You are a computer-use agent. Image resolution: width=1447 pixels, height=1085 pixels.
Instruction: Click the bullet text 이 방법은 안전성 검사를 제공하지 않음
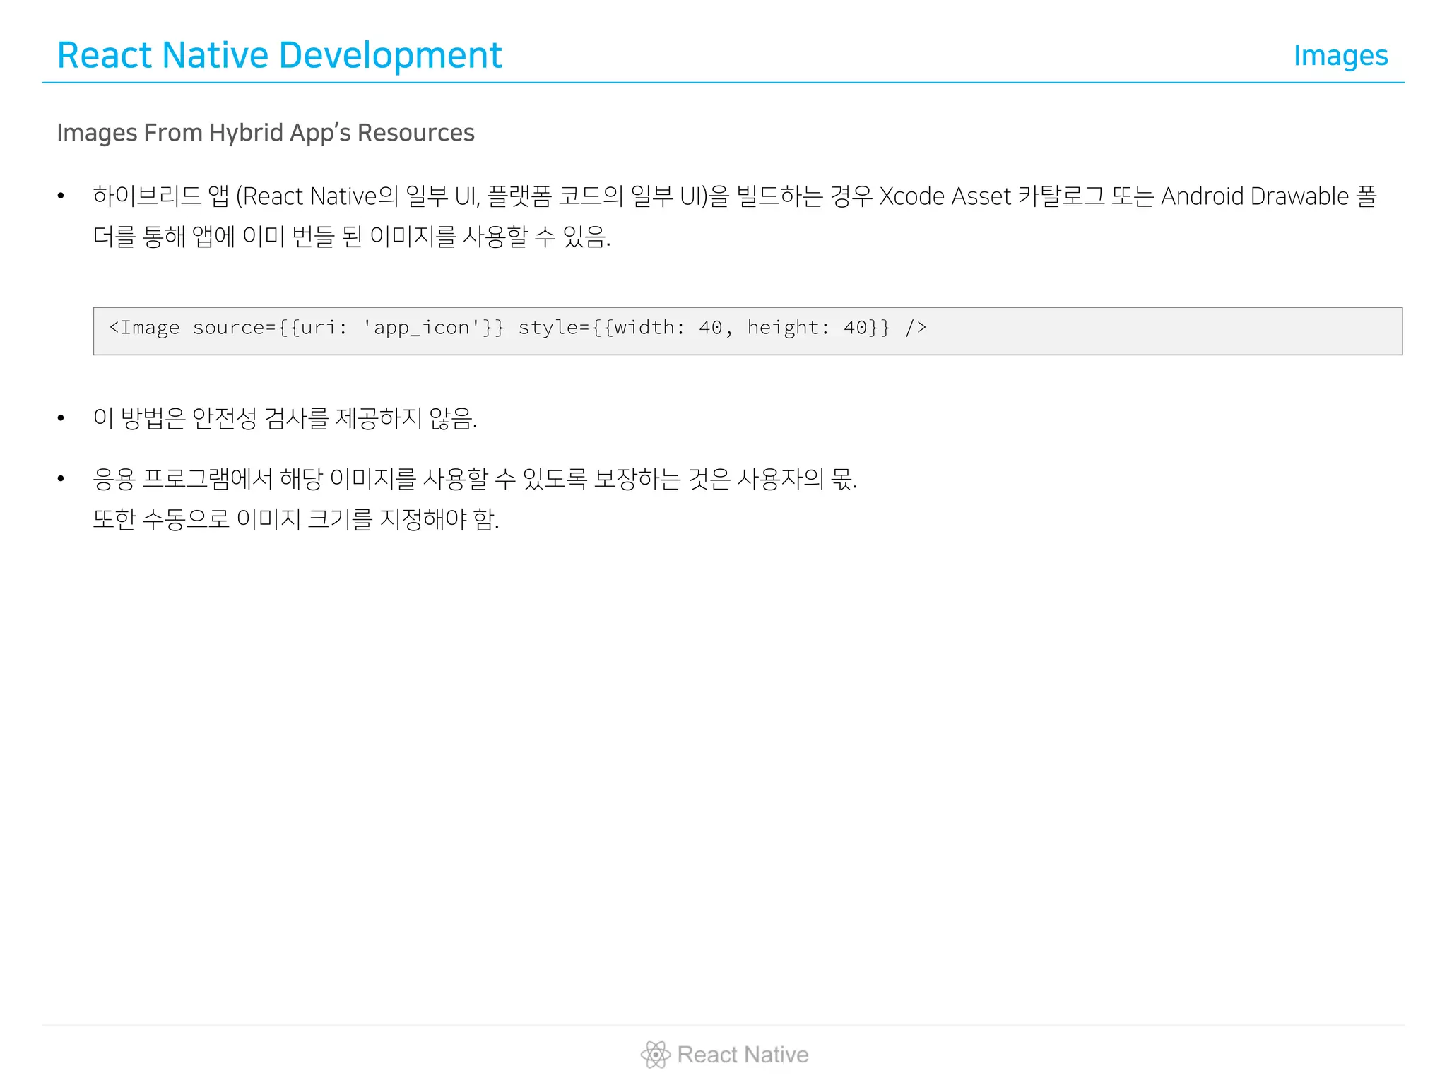(x=285, y=418)
